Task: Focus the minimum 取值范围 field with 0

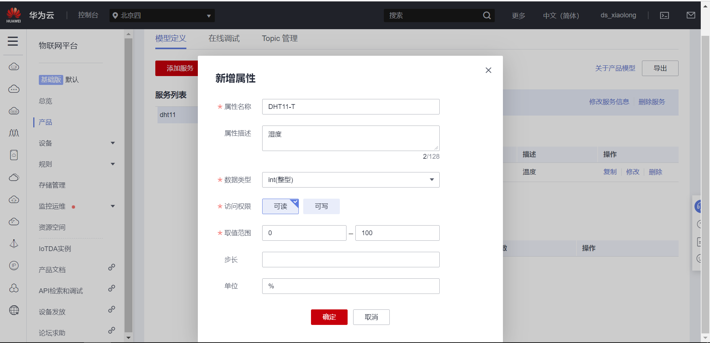Action: [304, 233]
